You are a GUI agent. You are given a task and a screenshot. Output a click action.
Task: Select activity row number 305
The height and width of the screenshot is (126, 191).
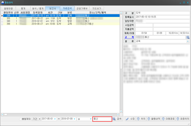click(x=60, y=18)
